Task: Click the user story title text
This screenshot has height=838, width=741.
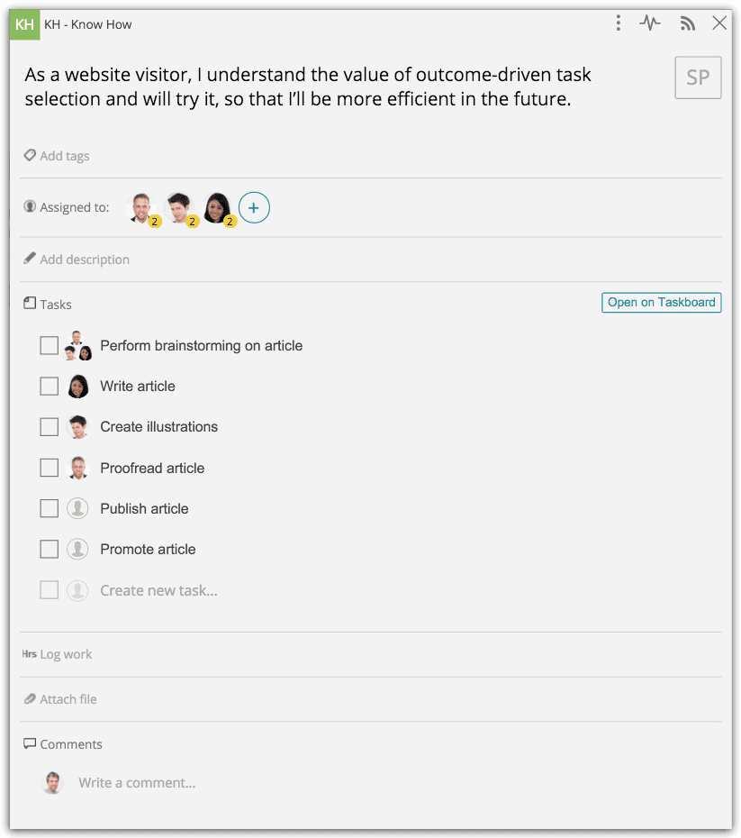Action: tap(308, 87)
